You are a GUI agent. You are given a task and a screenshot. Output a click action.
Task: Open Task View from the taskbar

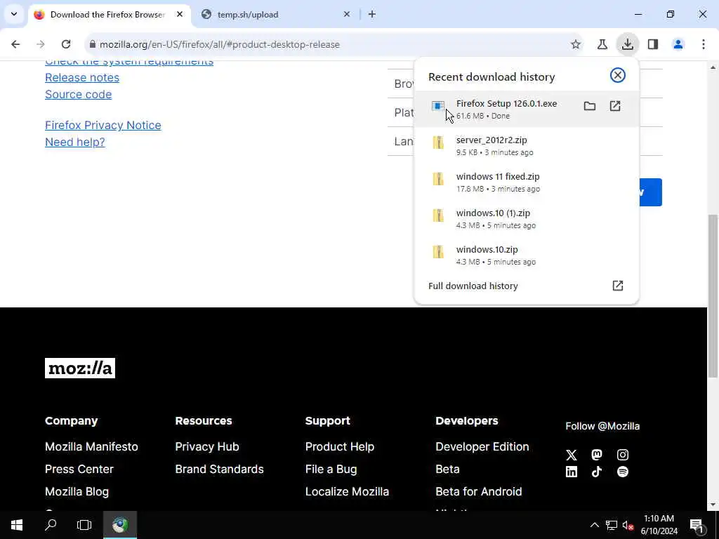(84, 525)
